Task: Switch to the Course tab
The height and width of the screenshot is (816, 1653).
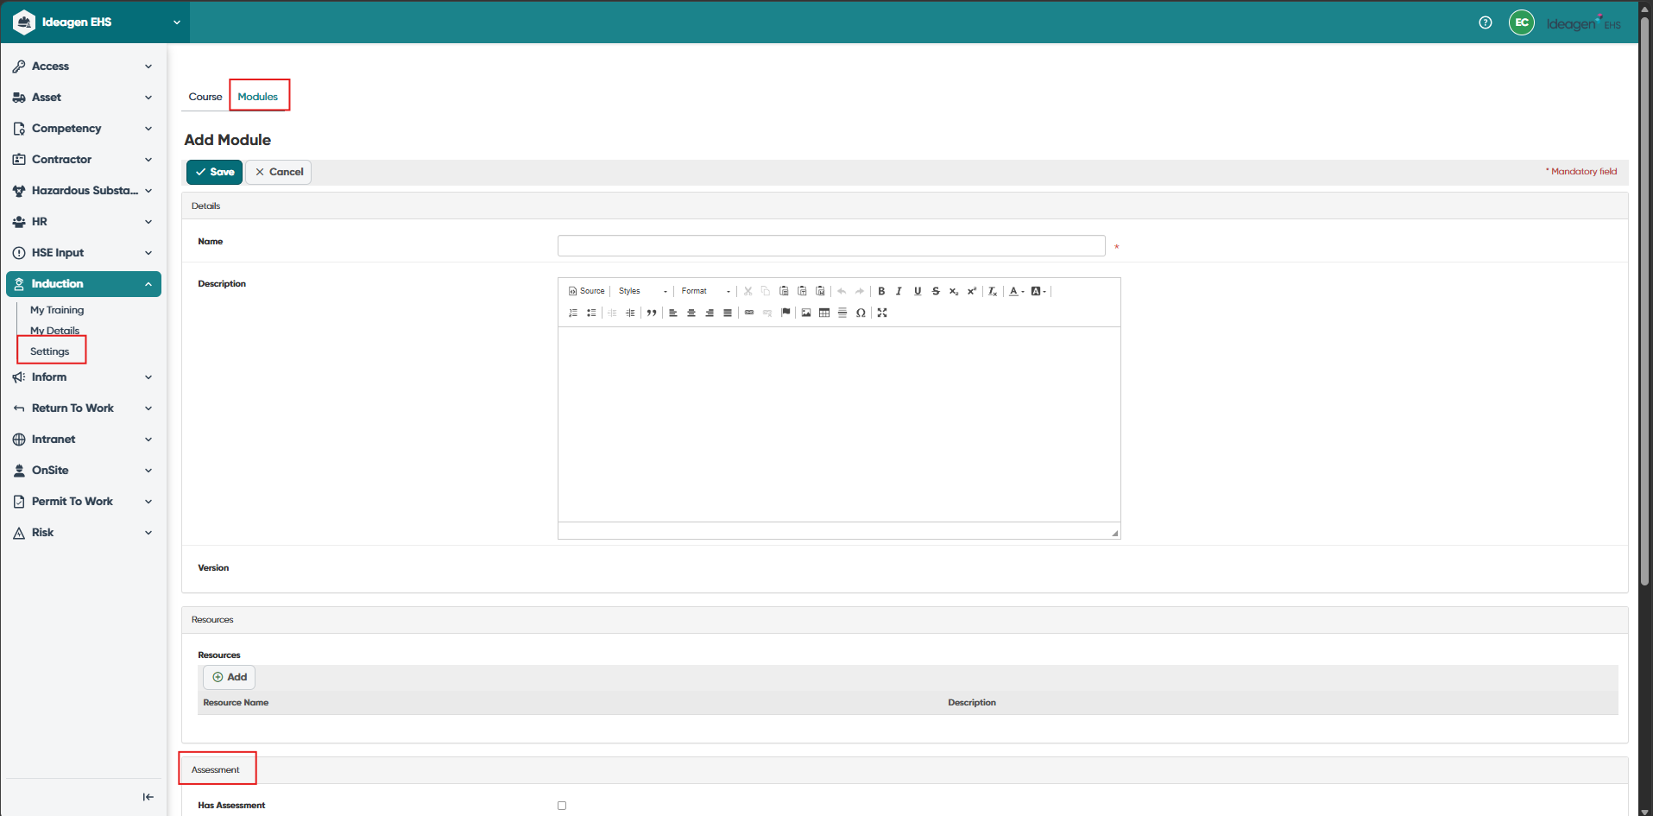Action: 205,97
